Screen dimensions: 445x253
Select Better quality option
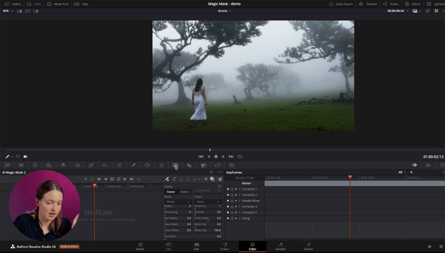pyautogui.click(x=184, y=192)
